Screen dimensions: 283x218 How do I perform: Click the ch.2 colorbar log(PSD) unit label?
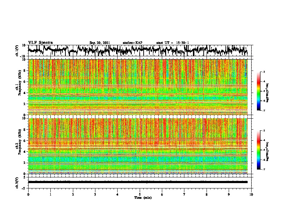click(268, 151)
